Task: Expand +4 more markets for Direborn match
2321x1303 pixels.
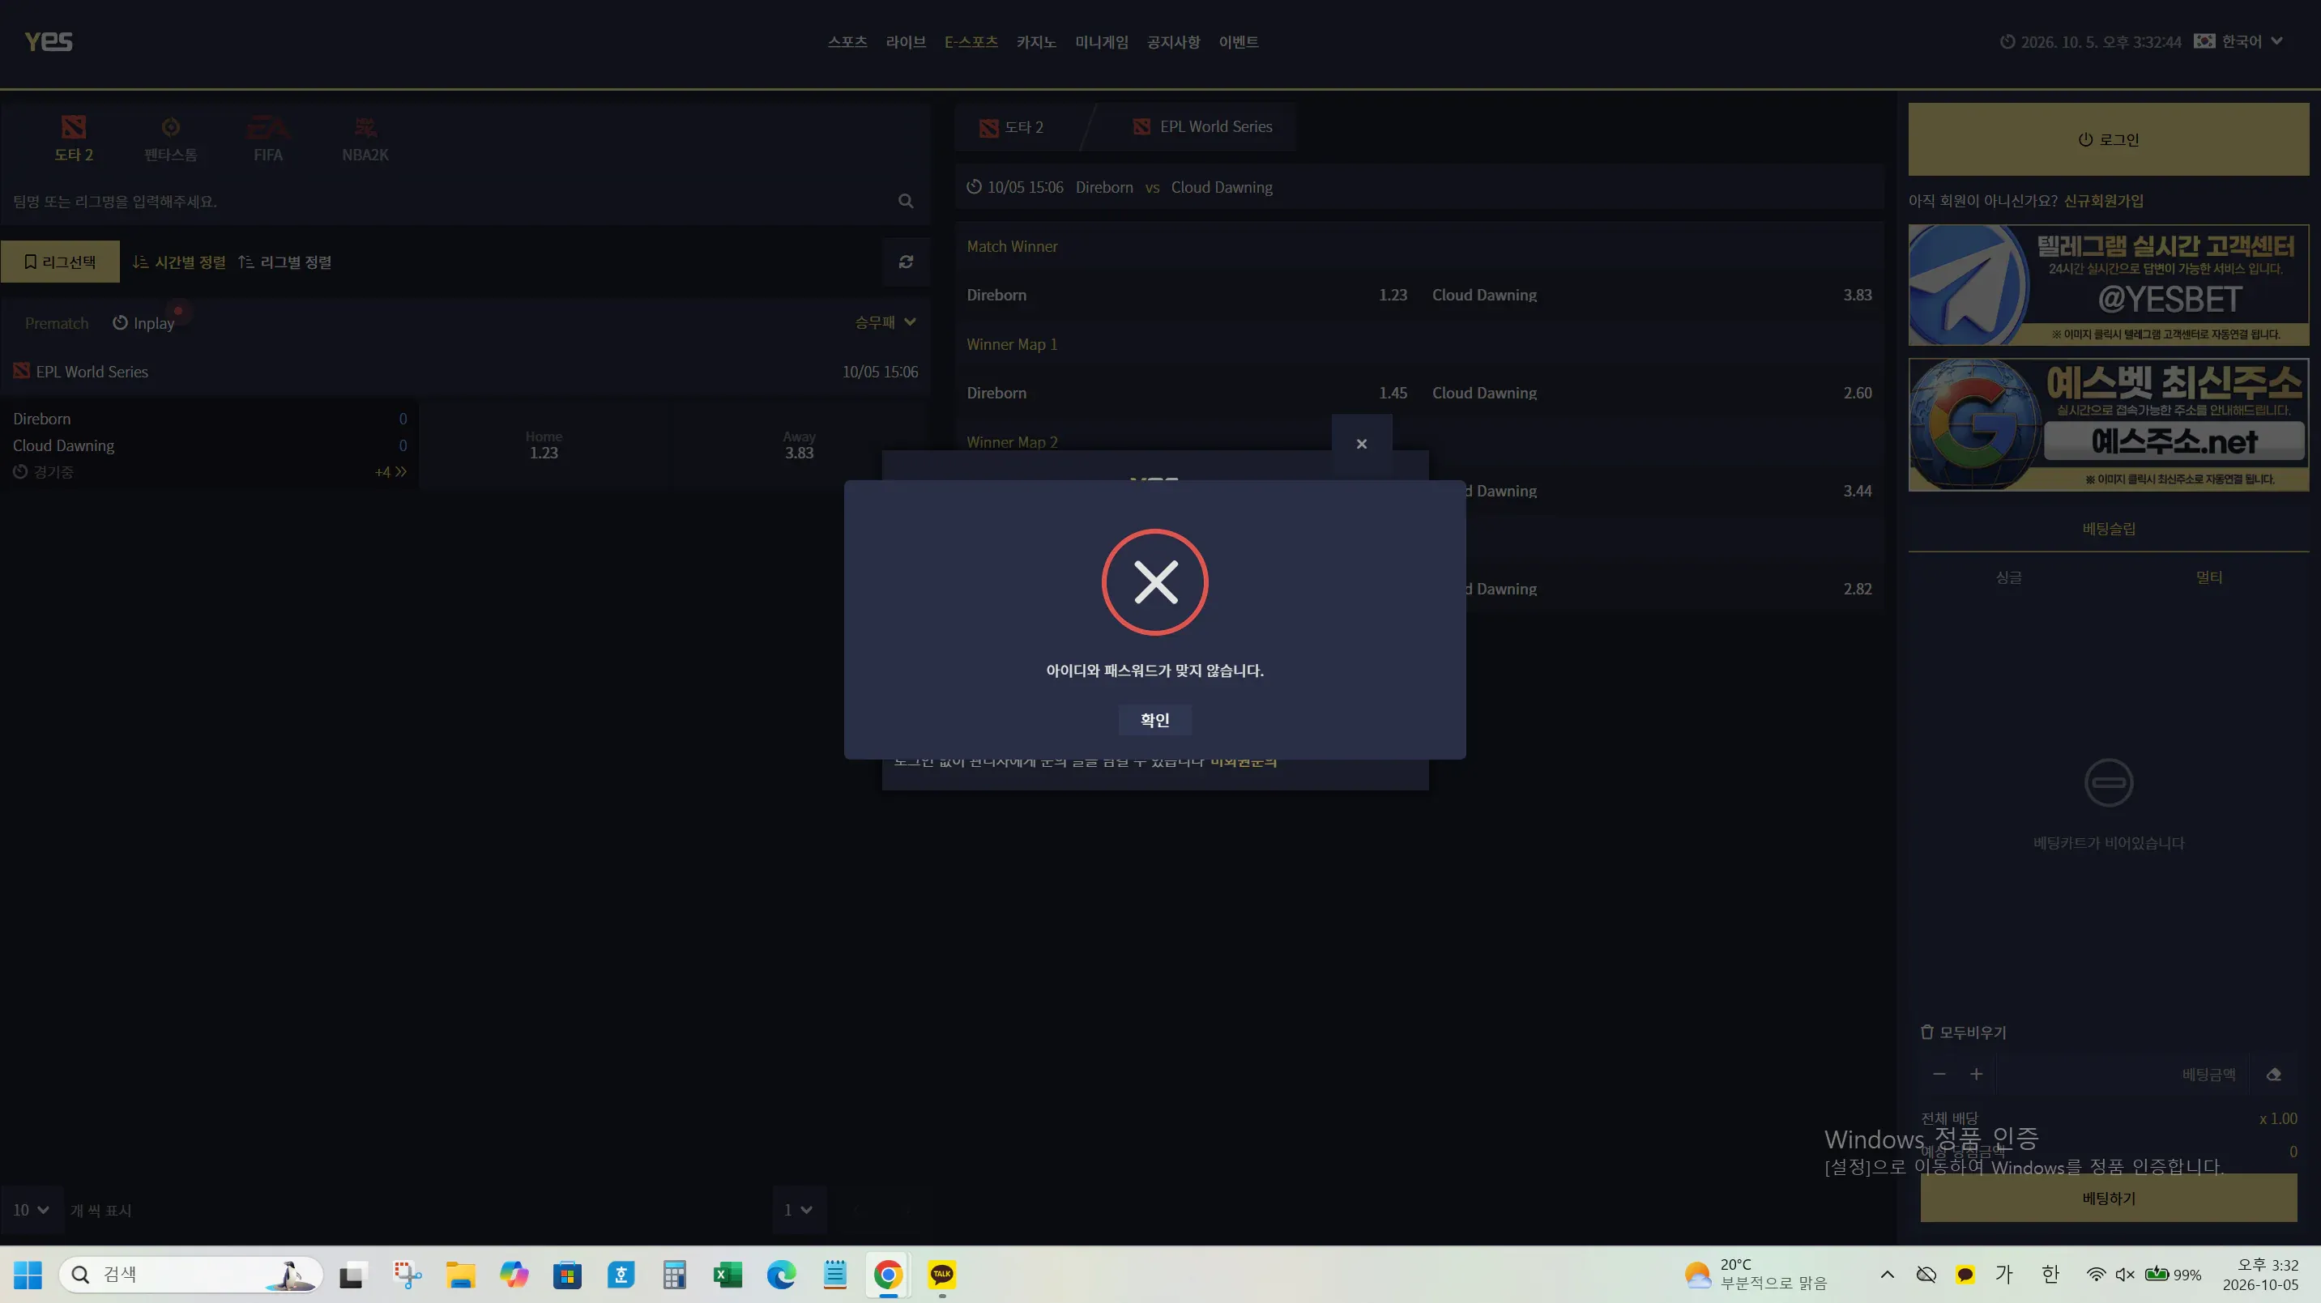Action: pyautogui.click(x=391, y=472)
